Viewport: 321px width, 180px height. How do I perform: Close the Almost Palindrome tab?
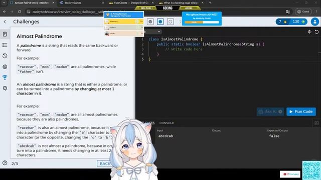(53, 3)
